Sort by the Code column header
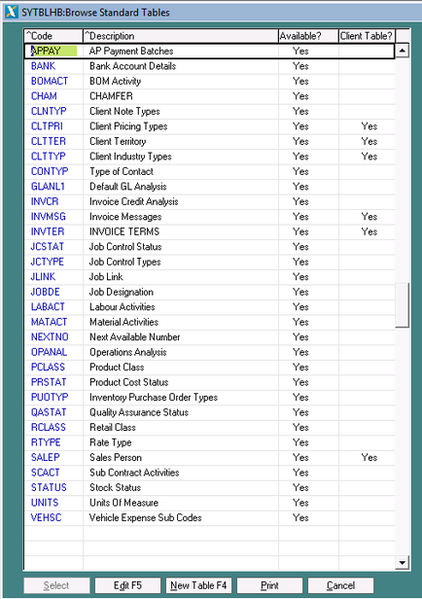Screen dimensions: 422x599 tap(53, 36)
